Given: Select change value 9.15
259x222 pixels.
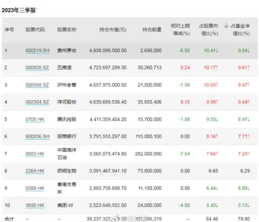Looking at the screenshot, I should tap(185, 102).
